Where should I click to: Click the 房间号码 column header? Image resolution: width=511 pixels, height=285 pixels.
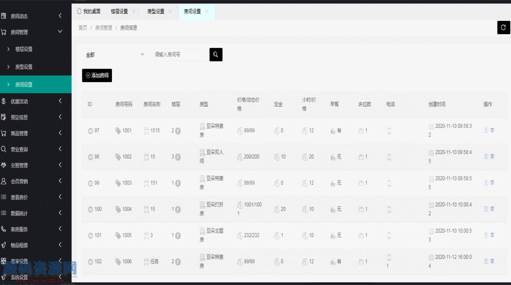tap(124, 104)
